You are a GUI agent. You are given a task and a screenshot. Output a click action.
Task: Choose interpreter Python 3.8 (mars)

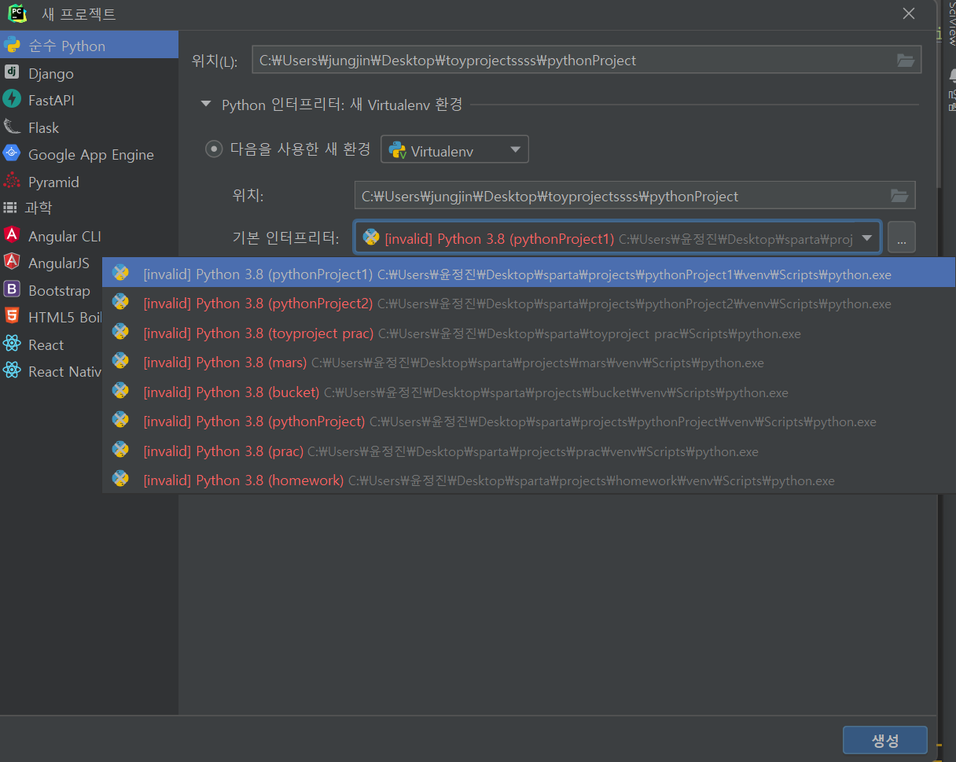point(528,363)
